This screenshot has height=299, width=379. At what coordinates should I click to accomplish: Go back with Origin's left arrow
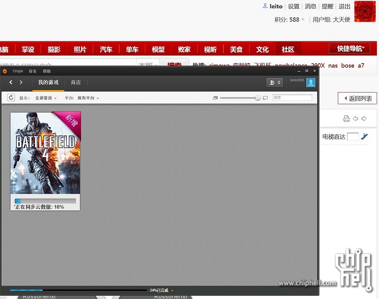(x=11, y=82)
